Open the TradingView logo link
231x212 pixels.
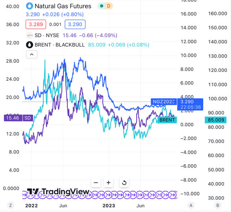tap(58, 192)
